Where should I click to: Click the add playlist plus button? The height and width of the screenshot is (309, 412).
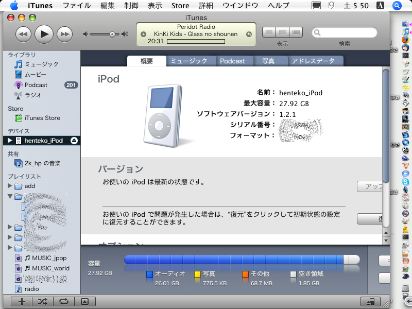(22, 301)
